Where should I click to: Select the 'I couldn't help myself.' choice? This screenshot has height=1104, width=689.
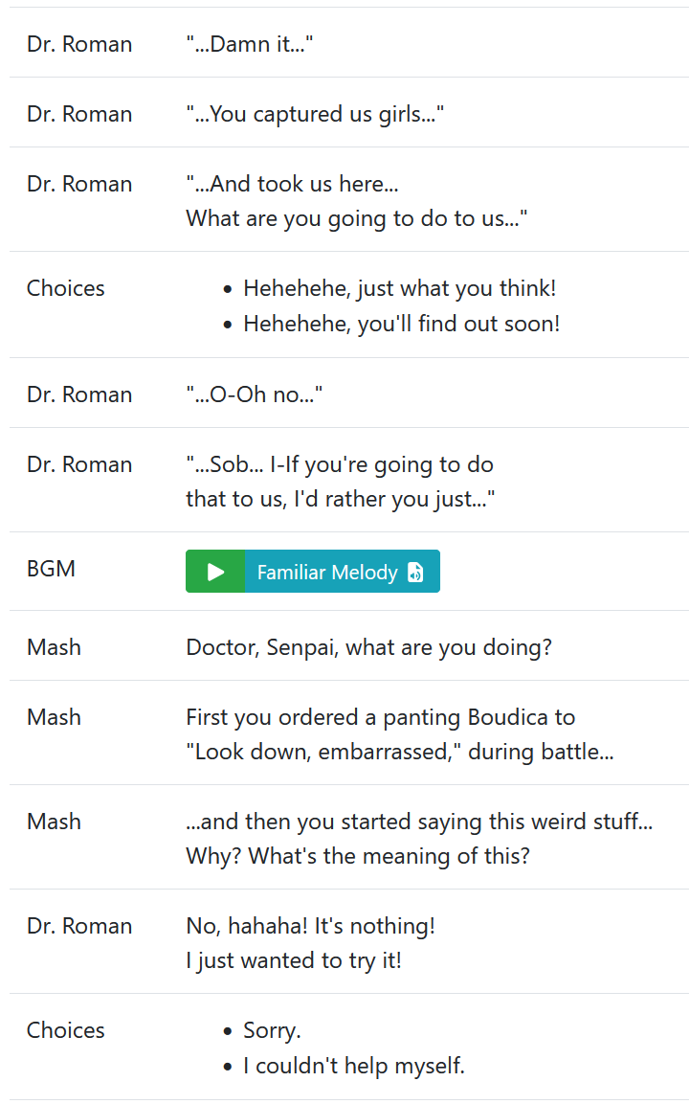[x=354, y=1066]
